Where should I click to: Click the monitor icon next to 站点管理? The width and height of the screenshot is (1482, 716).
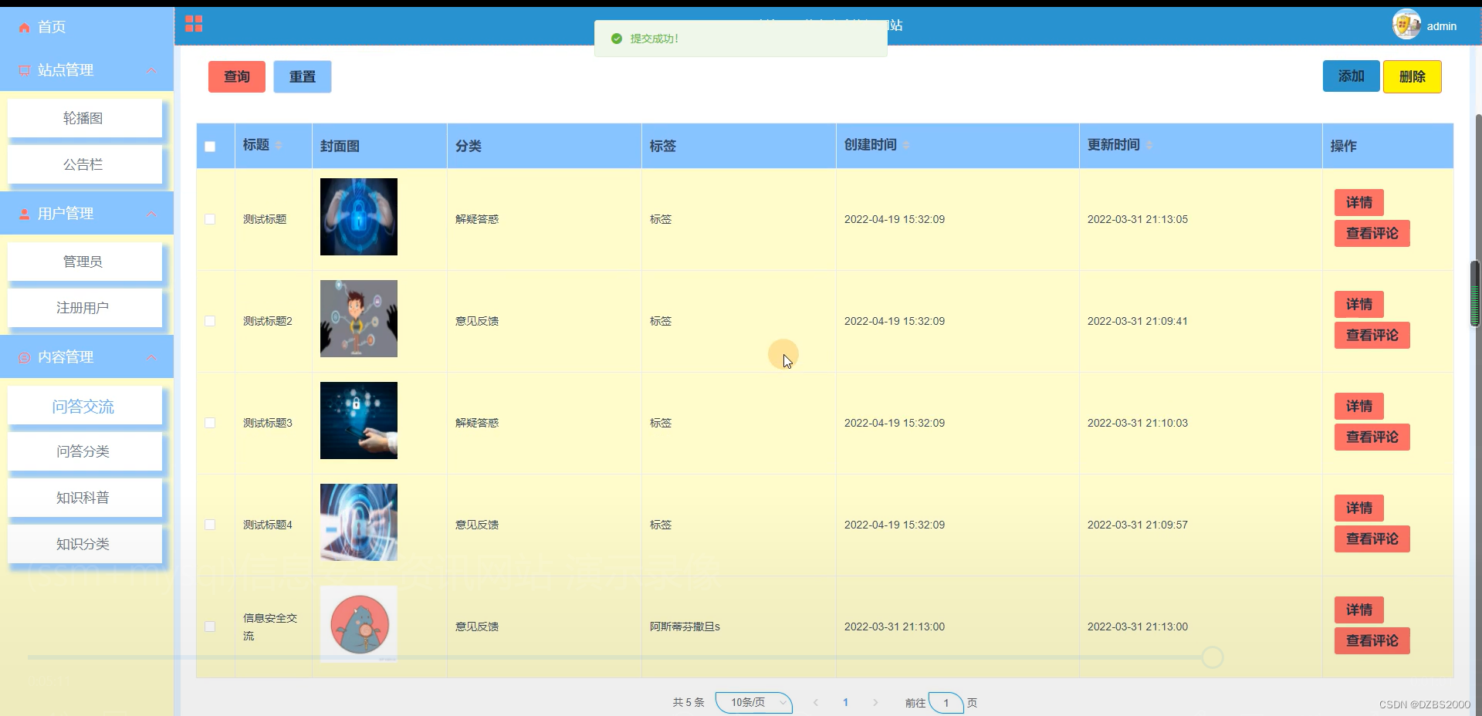coord(25,70)
